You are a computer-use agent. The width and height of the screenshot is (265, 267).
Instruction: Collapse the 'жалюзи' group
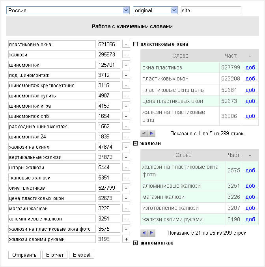coord(136,144)
